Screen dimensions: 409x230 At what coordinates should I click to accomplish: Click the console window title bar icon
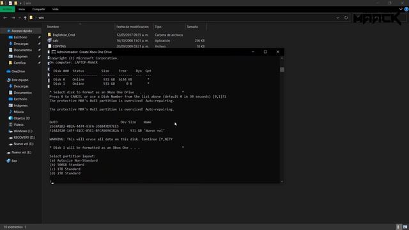54,52
